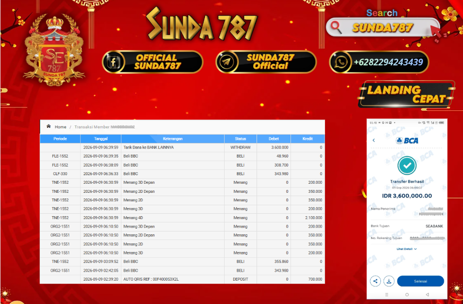Tap the Android back triangle button
This screenshot has width=463, height=304.
(427, 294)
